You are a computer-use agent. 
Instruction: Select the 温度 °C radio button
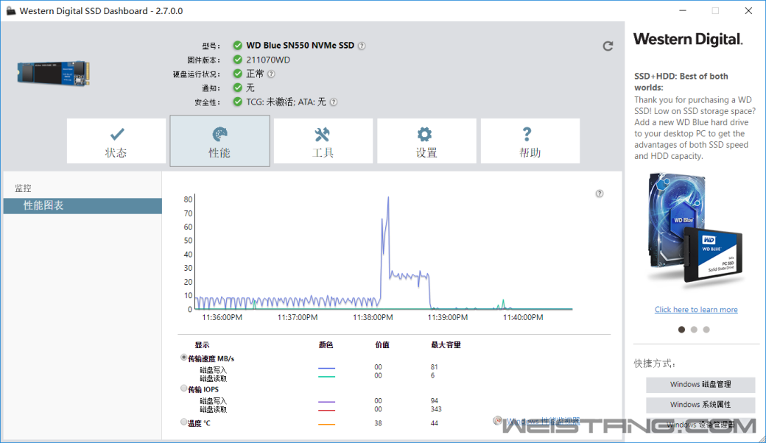184,422
